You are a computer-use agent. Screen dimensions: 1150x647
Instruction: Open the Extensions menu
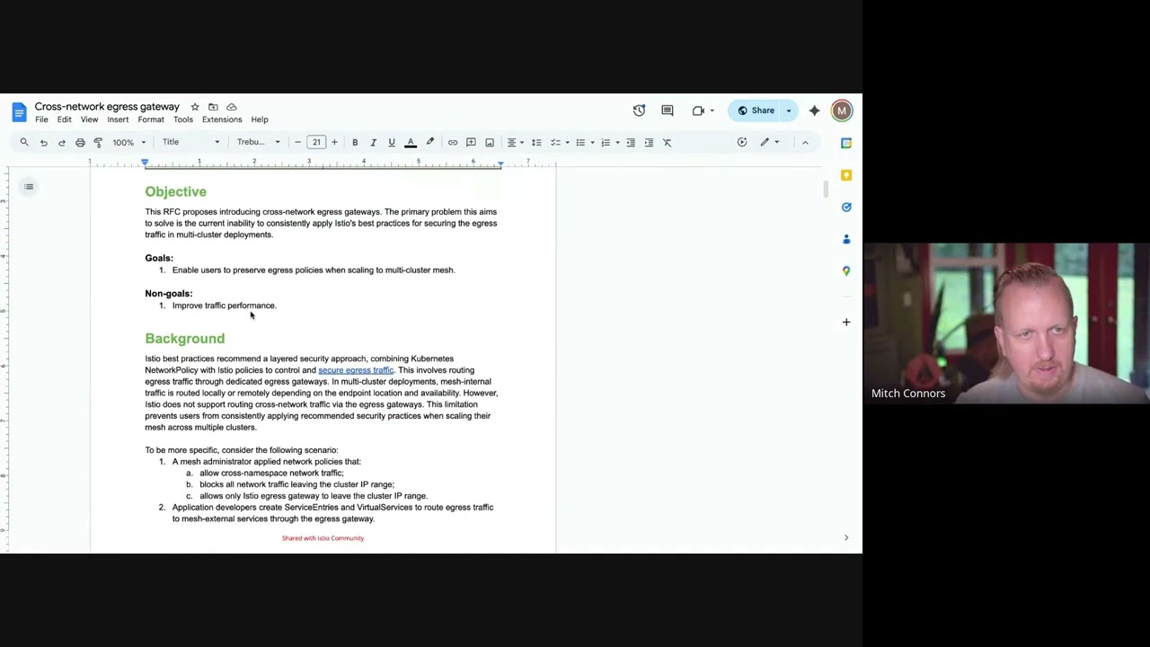tap(222, 120)
